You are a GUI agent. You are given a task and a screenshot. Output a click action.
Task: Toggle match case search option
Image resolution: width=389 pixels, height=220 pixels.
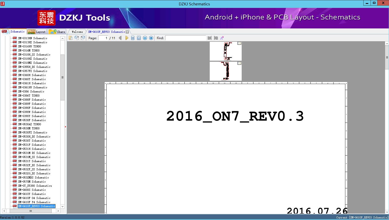pyautogui.click(x=222, y=38)
